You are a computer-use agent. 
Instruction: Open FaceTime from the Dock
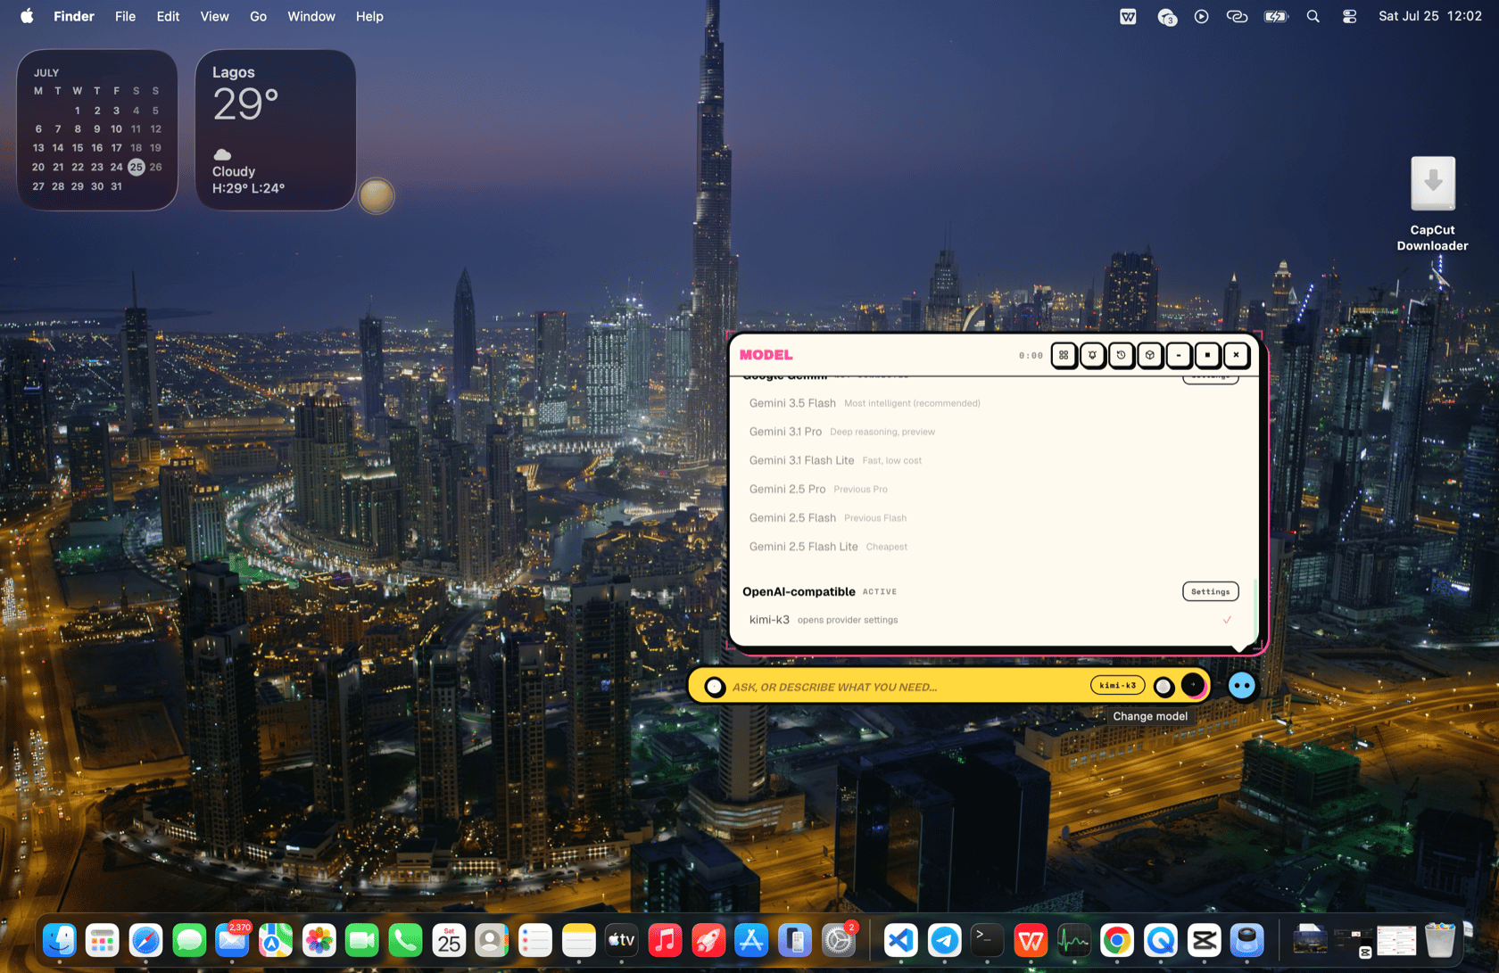click(362, 940)
